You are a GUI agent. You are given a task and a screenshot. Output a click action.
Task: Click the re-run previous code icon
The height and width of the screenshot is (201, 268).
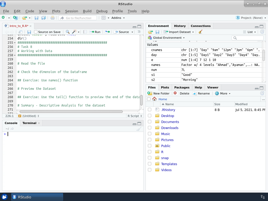click(107, 32)
